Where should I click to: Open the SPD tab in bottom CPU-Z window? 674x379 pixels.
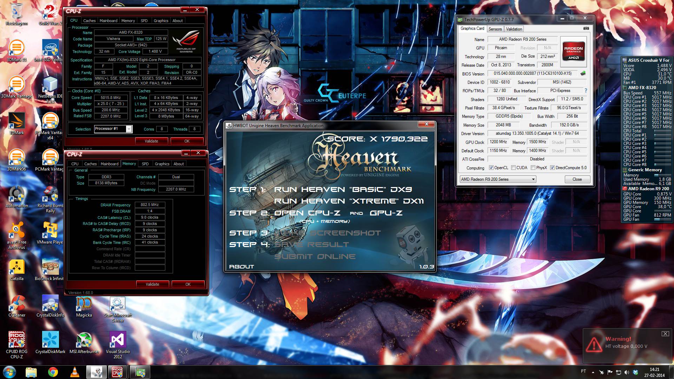(145, 164)
